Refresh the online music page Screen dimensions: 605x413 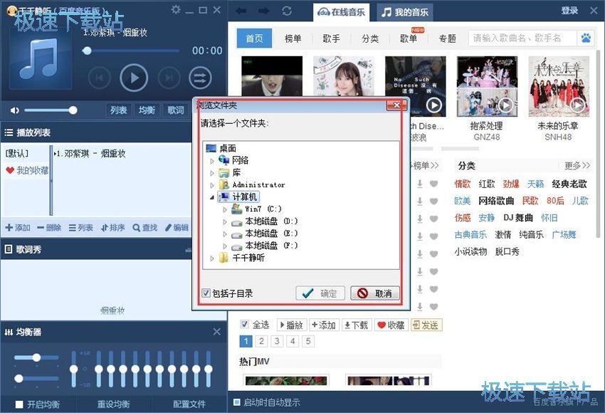coord(287,11)
